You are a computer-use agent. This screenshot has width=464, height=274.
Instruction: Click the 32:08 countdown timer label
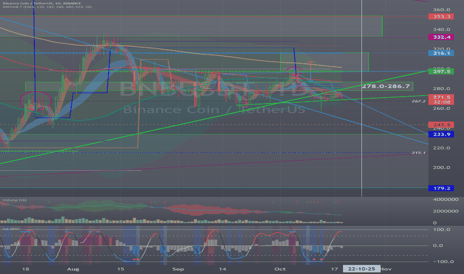click(441, 102)
